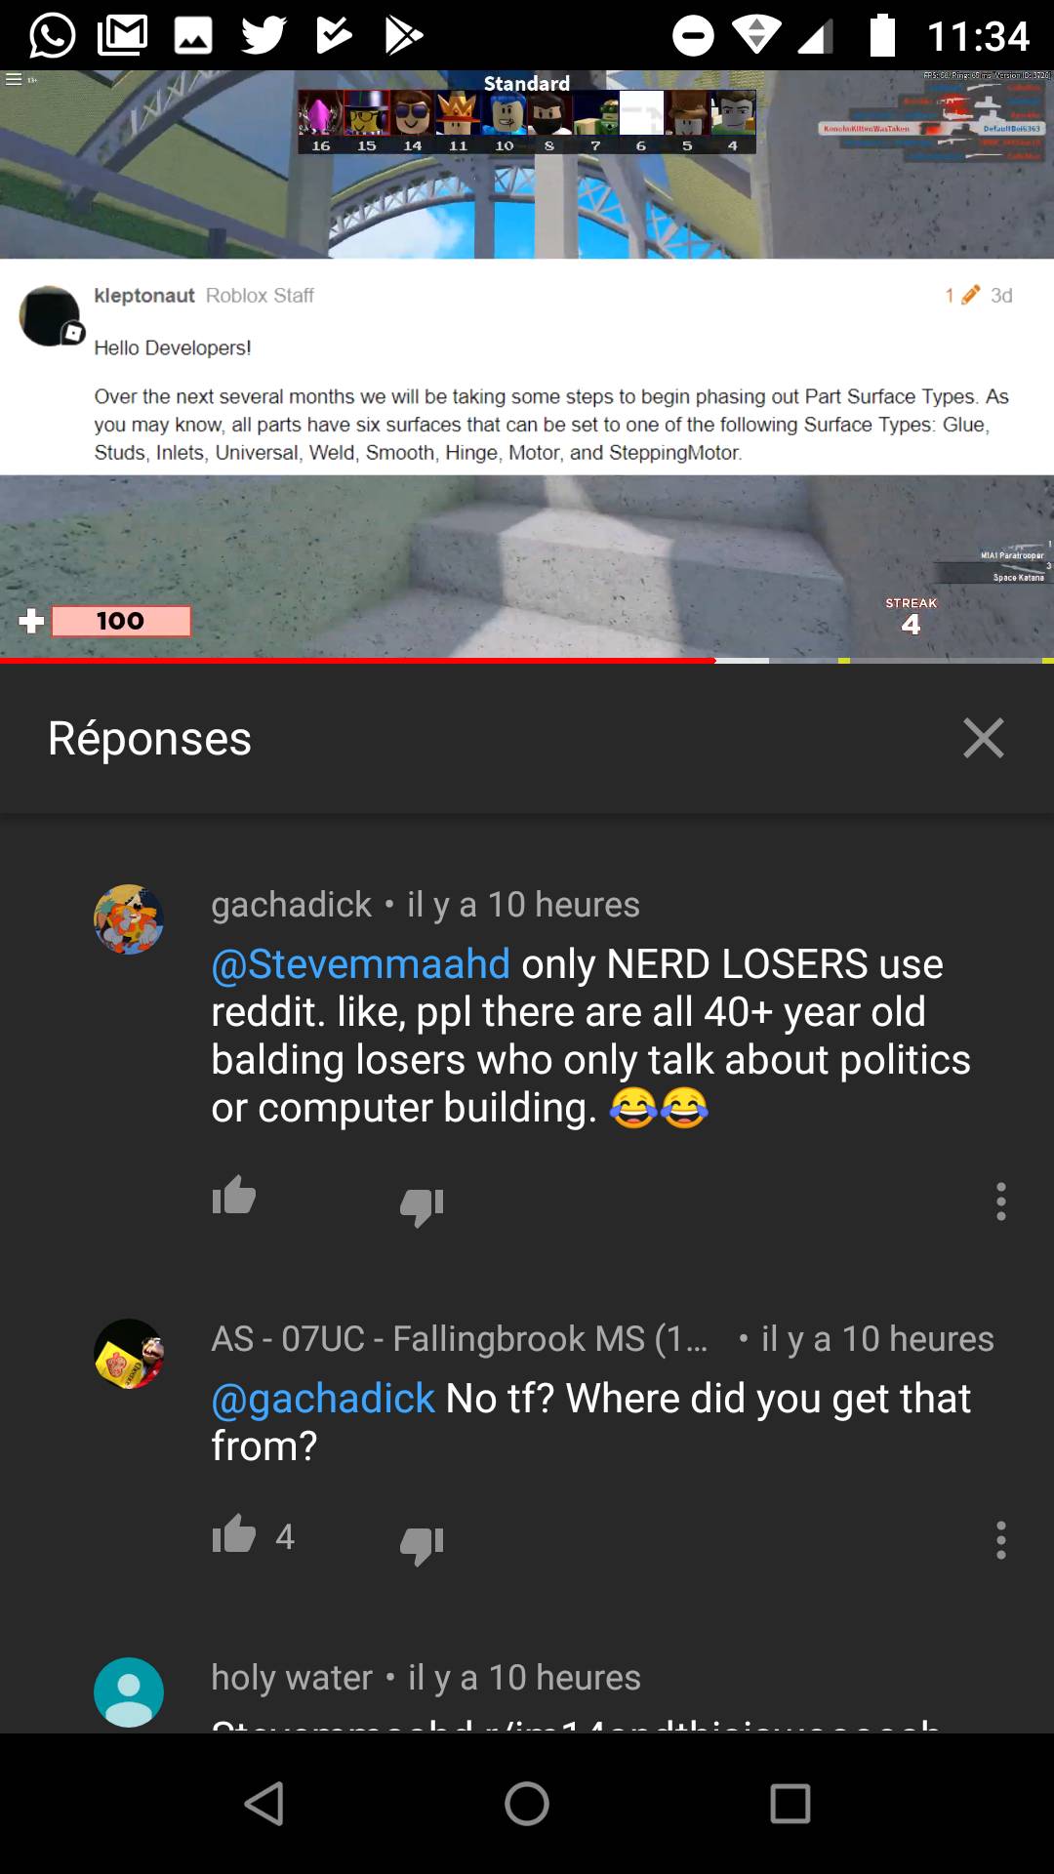This screenshot has width=1054, height=1874.
Task: Open holy water's profile avatar
Action: tap(129, 1692)
